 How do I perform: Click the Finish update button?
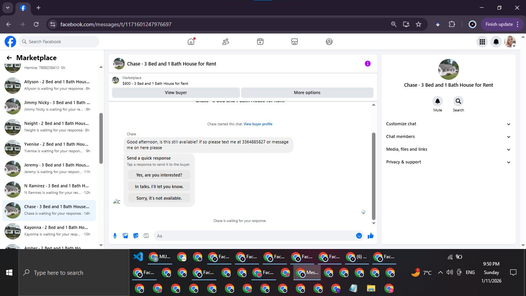pyautogui.click(x=502, y=24)
